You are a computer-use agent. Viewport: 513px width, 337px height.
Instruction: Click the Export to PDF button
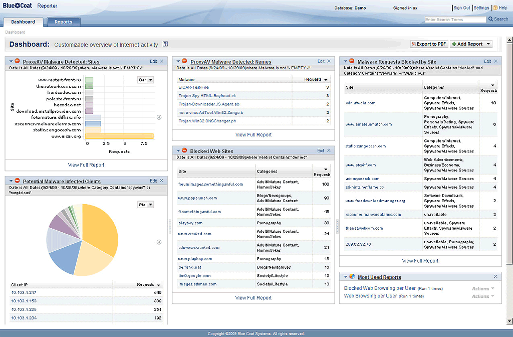429,44
